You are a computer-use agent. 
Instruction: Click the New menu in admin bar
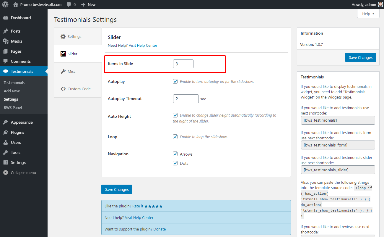(x=88, y=4)
